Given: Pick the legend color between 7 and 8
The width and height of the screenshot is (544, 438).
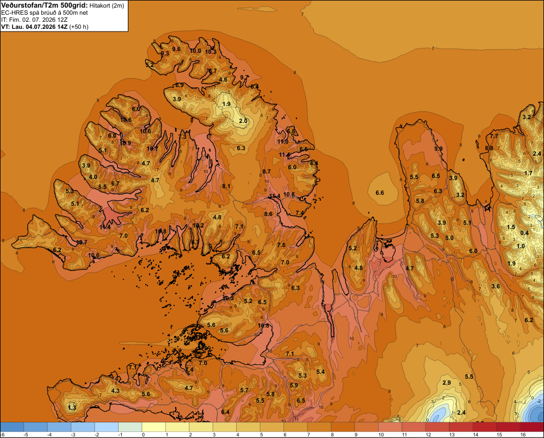Looking at the screenshot, I should click(x=319, y=427).
